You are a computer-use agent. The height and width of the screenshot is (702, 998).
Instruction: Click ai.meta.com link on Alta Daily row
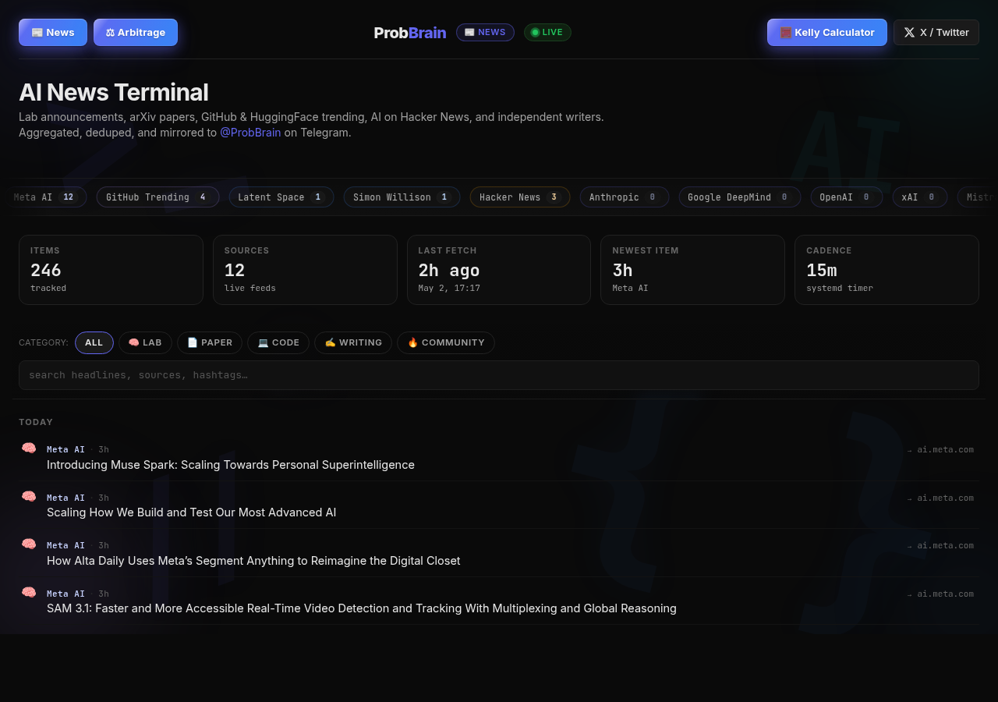pos(940,545)
